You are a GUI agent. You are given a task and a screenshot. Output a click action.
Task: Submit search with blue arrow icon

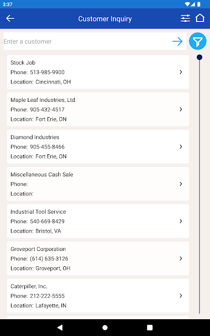click(177, 41)
